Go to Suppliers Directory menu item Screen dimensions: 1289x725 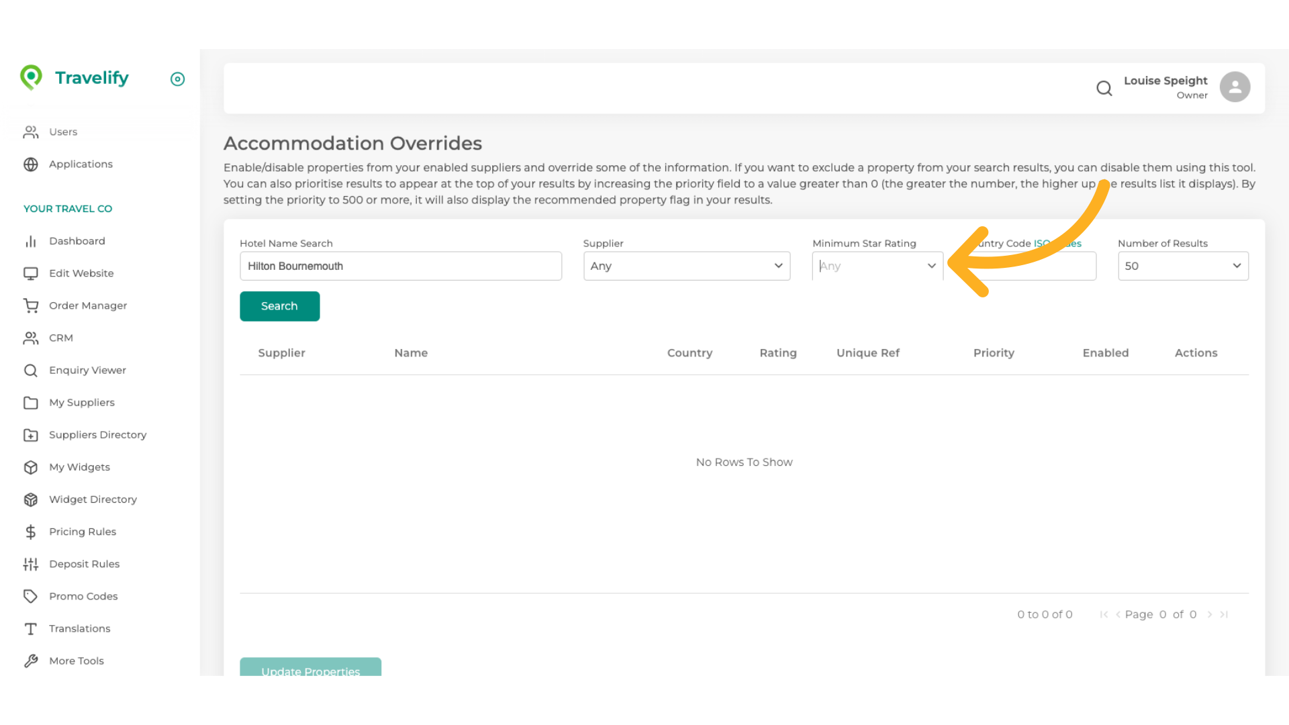tap(97, 435)
